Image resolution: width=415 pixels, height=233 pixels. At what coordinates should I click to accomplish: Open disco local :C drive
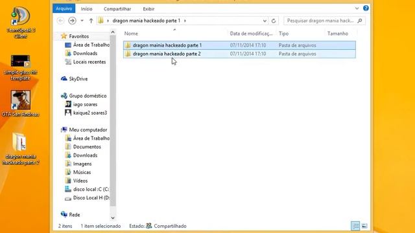[91, 189]
